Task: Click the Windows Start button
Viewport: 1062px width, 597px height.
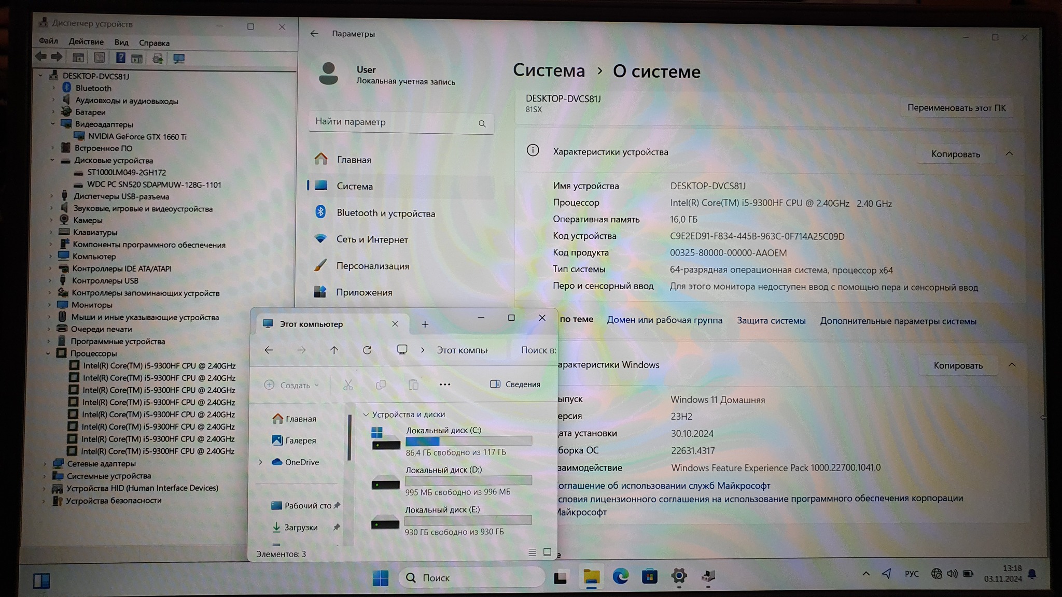Action: (380, 577)
